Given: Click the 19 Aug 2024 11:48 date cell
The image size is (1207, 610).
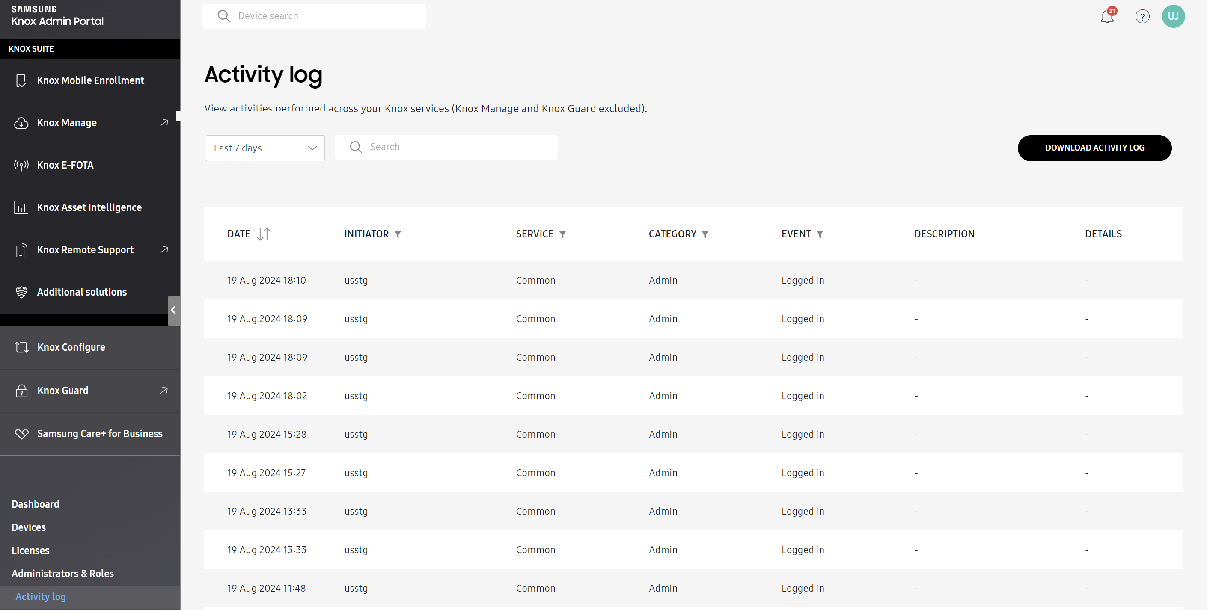Looking at the screenshot, I should point(266,589).
